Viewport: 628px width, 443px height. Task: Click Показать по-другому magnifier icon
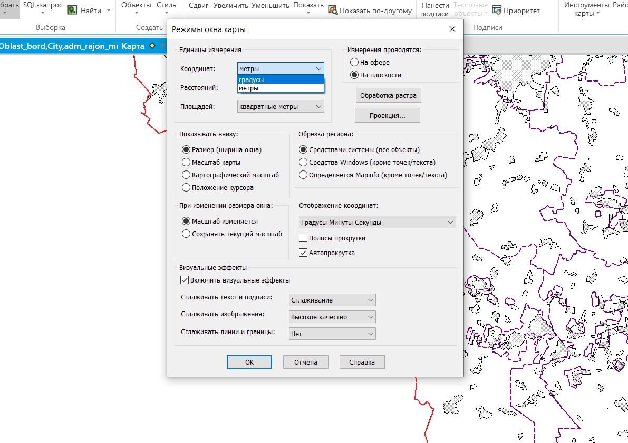[x=332, y=11]
